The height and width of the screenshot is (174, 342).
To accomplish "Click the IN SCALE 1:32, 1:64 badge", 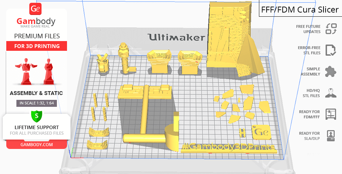I will pos(37,103).
